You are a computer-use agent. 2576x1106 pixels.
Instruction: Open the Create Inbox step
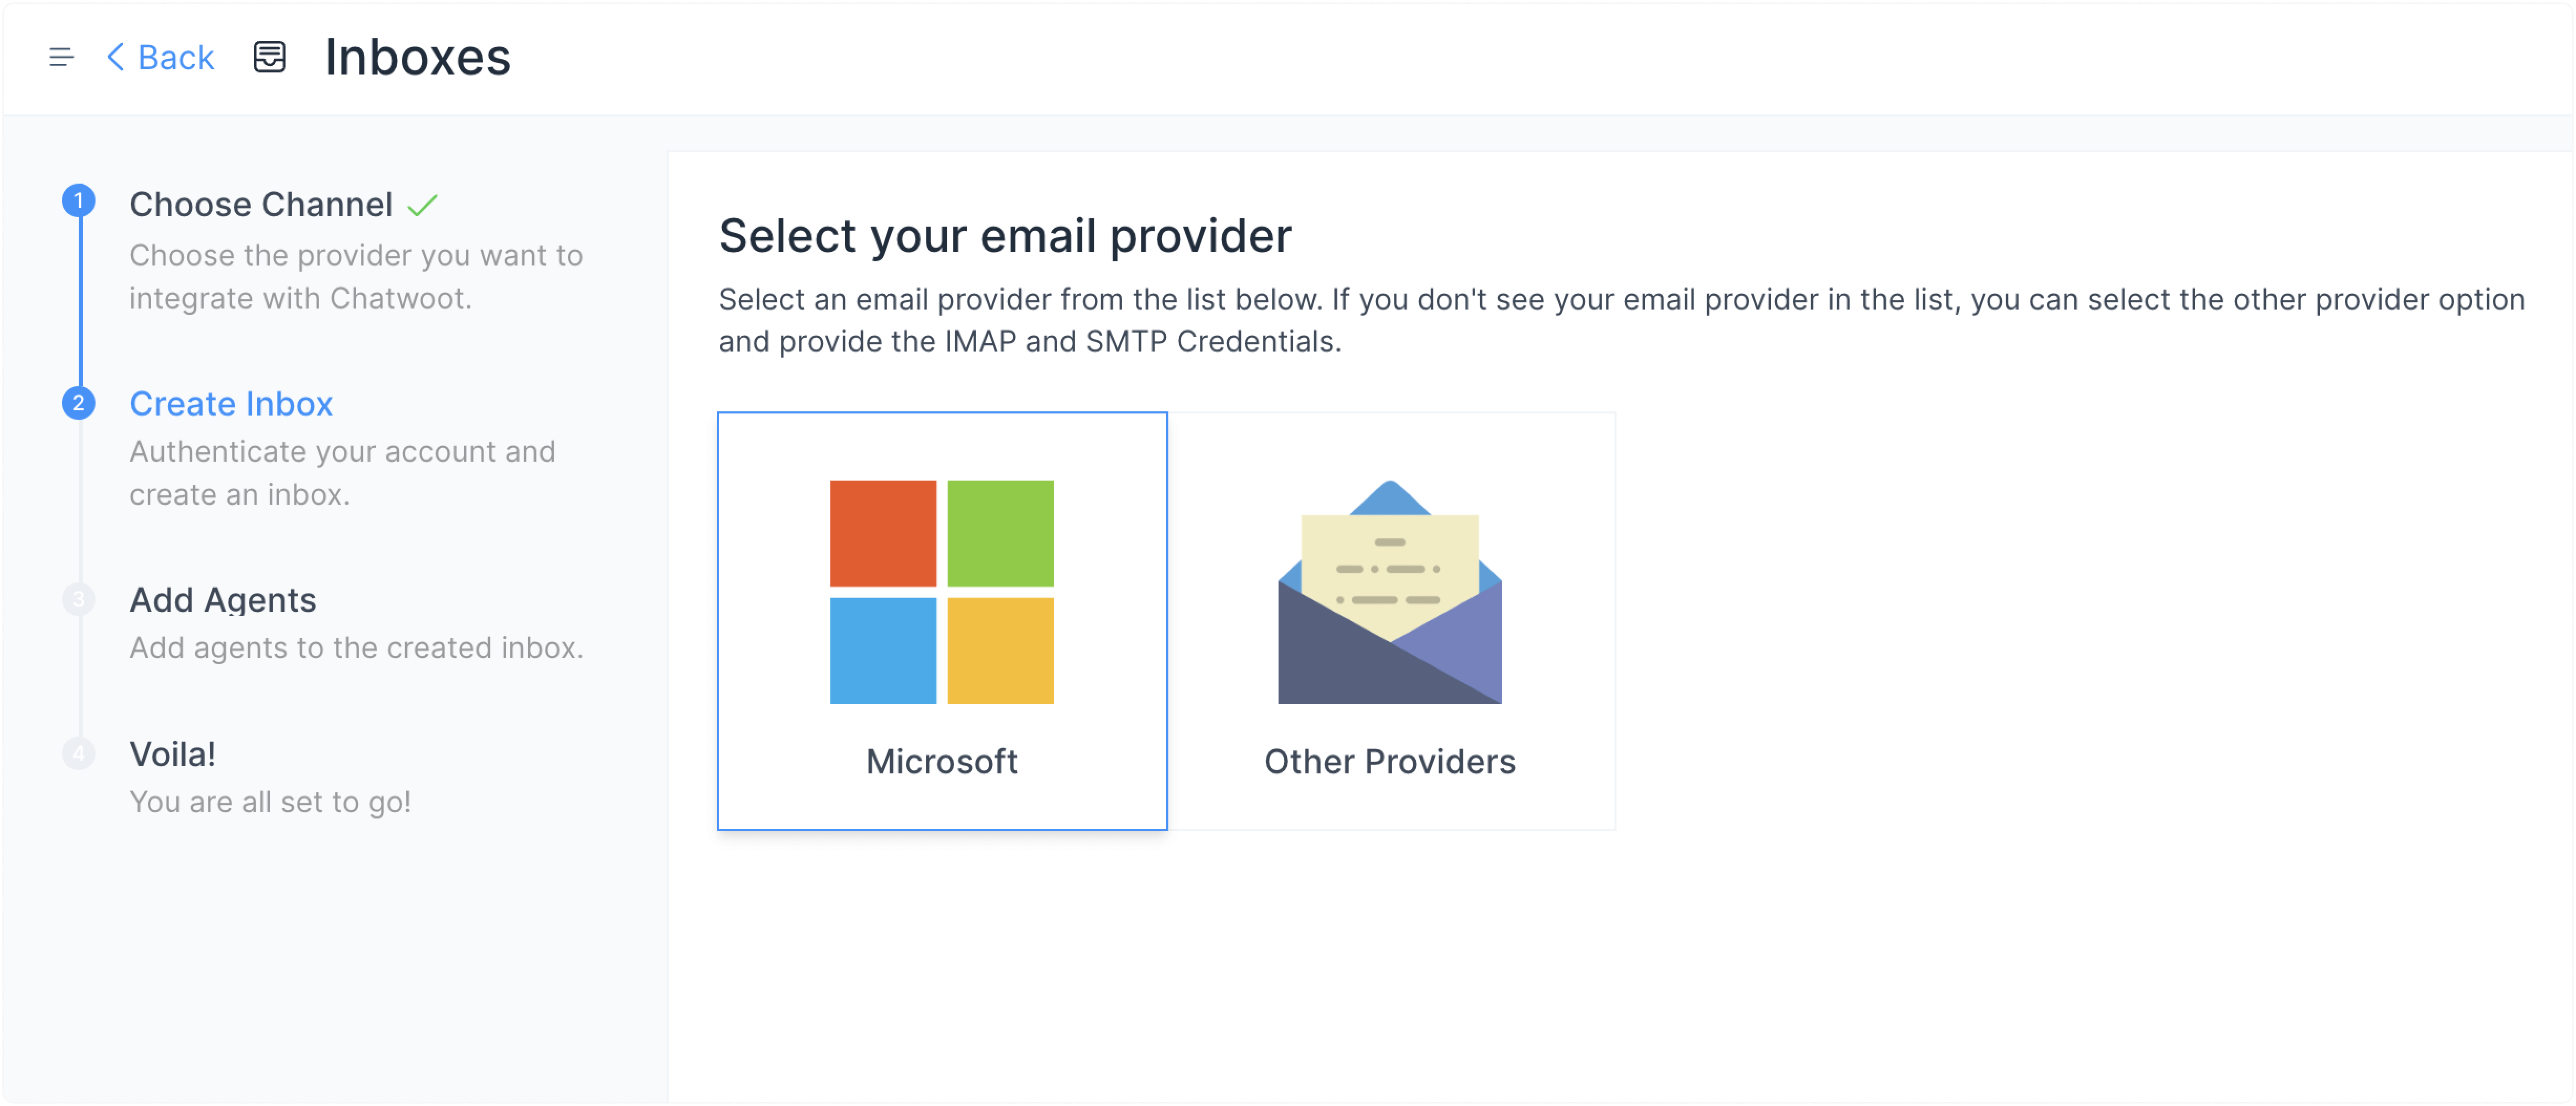231,403
